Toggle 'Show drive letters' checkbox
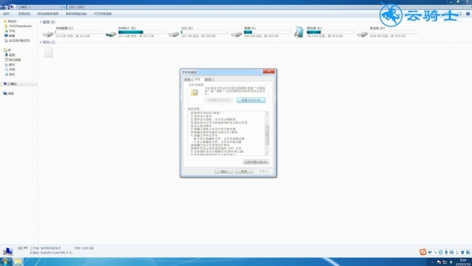Image resolution: width=472 pixels, height=266 pixels. 192,126
